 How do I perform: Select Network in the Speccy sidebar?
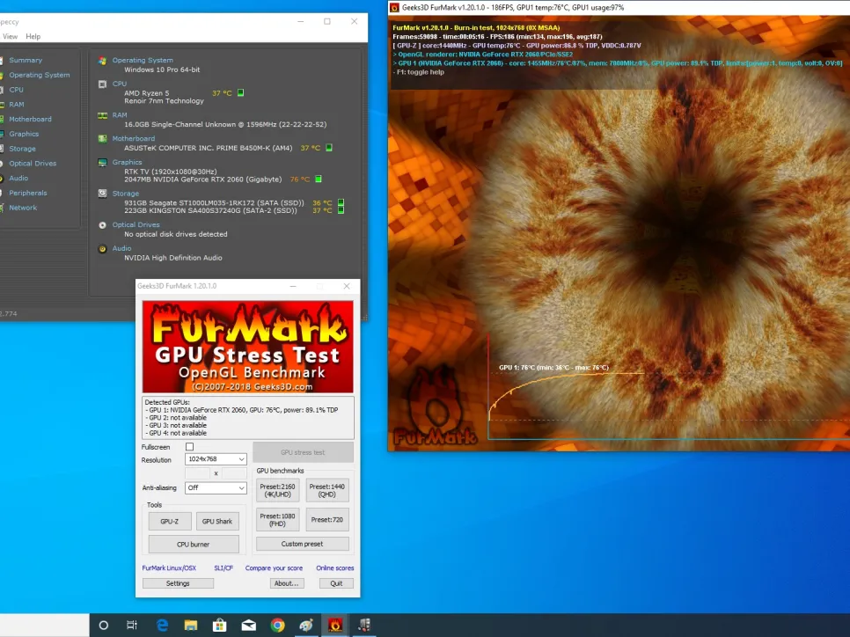(23, 208)
